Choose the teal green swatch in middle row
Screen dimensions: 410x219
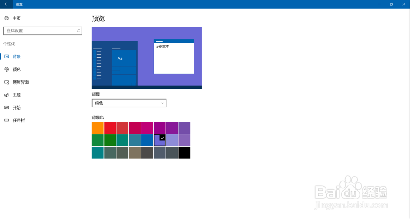[x=122, y=140]
